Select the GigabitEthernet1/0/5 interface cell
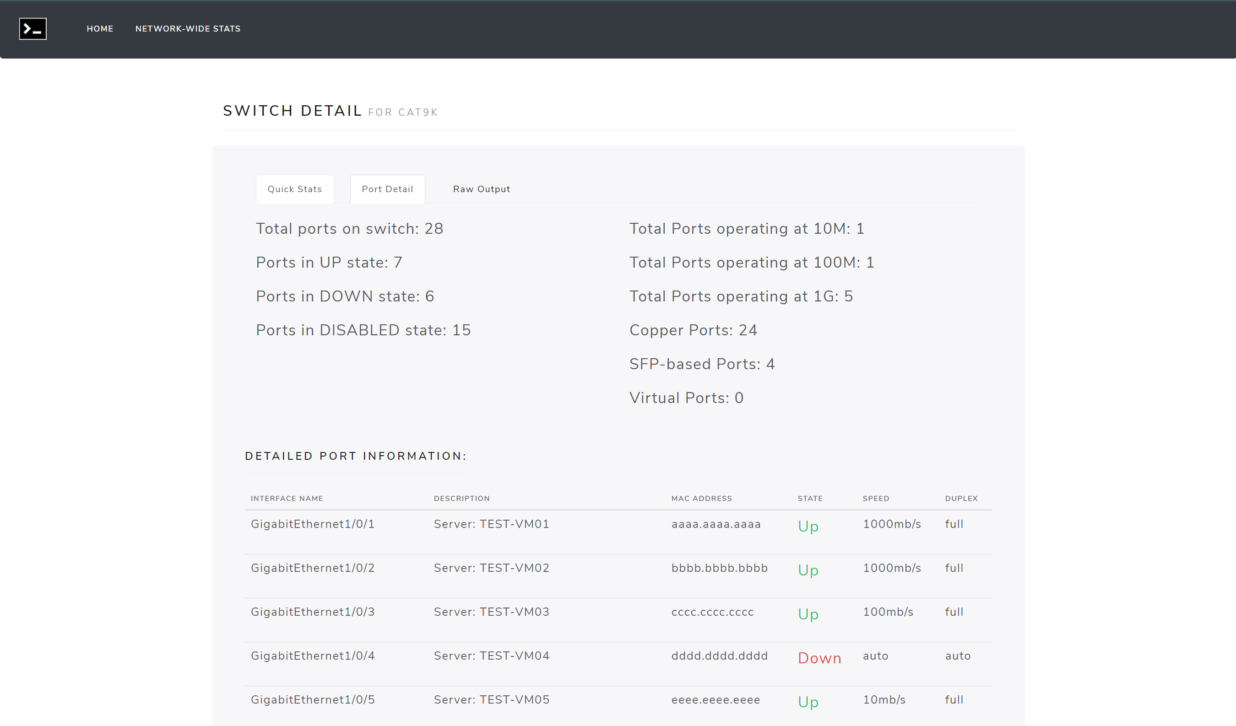Image resolution: width=1236 pixels, height=726 pixels. pos(313,700)
